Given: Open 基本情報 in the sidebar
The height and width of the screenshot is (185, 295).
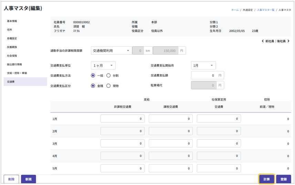Looking at the screenshot, I should 12,21.
